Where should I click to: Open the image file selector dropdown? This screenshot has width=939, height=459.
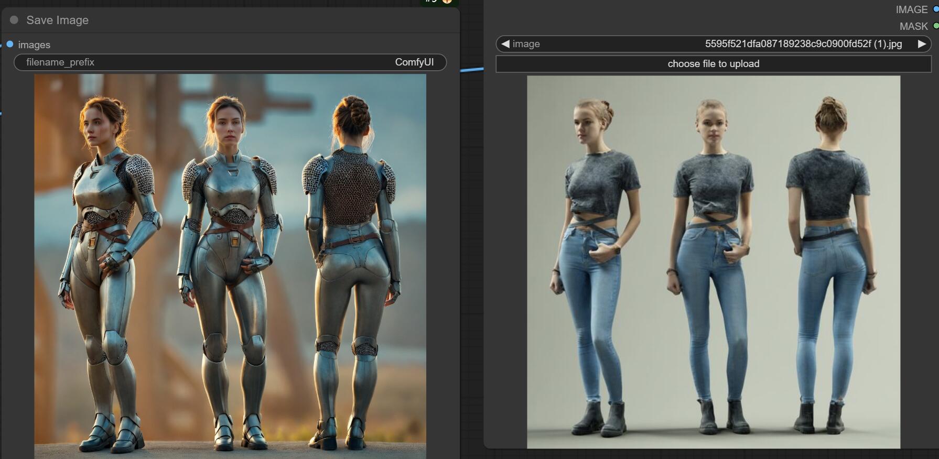pyautogui.click(x=714, y=44)
